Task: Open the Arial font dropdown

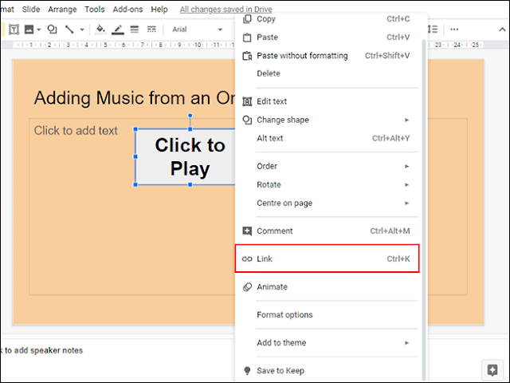Action: 197,30
